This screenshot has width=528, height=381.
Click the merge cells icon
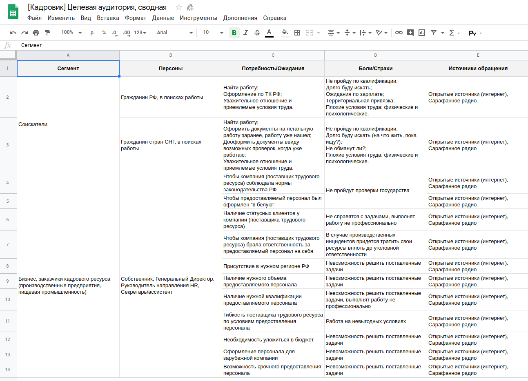[x=310, y=33]
